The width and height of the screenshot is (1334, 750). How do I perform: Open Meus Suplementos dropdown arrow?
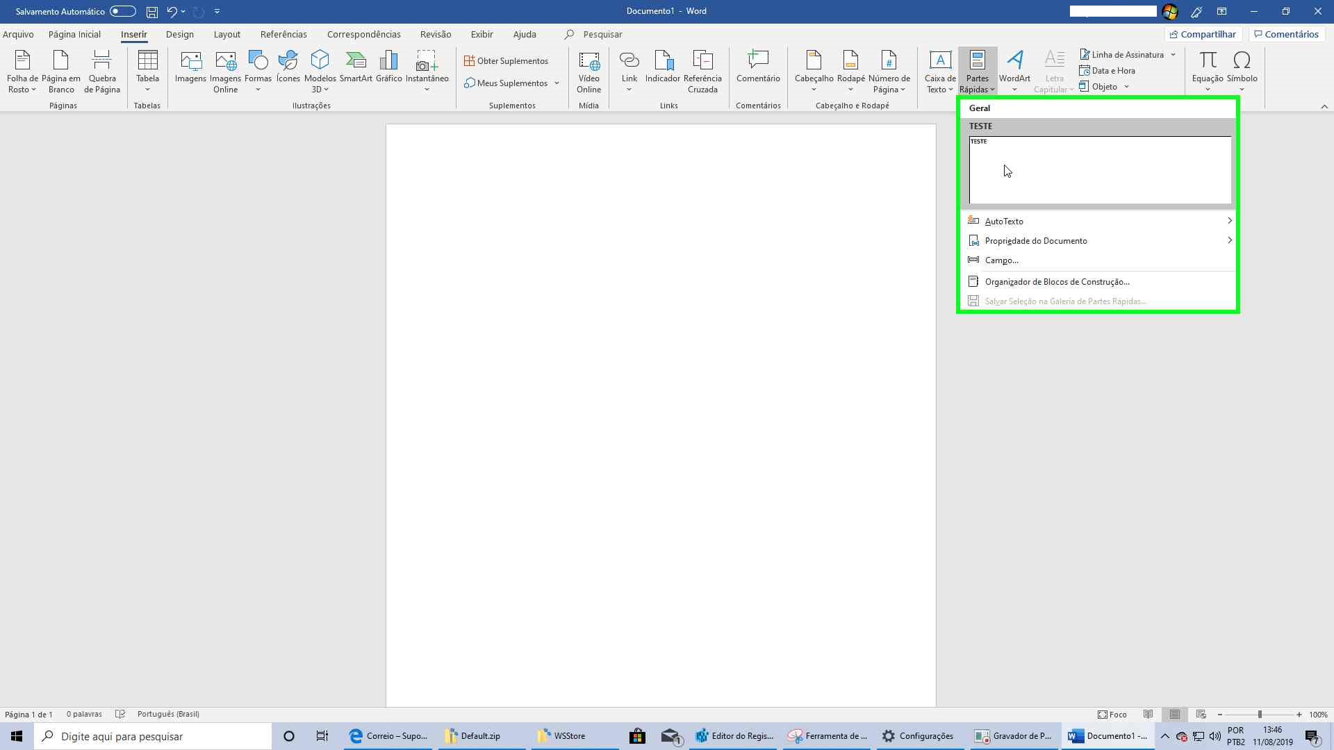[x=557, y=83]
